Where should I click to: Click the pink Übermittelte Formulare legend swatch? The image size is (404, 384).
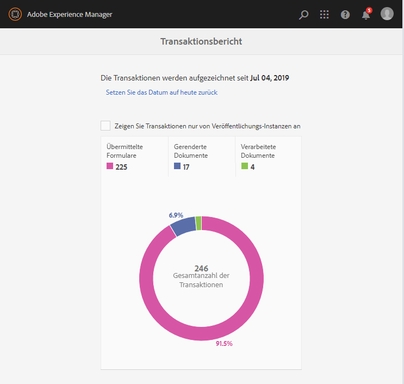[x=110, y=166]
